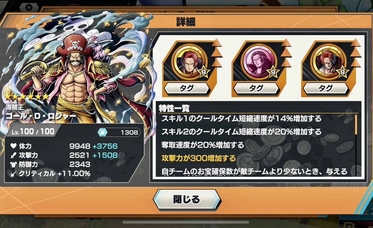Click the trait list scrollbar thumb
This screenshot has height=228, width=373.
point(356,124)
